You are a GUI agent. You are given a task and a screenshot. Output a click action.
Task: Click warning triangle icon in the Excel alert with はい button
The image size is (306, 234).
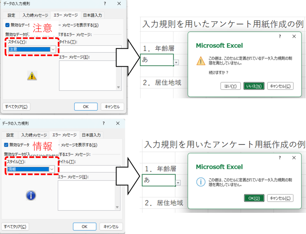tap(201, 61)
